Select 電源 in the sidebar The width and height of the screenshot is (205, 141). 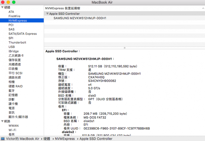12,108
